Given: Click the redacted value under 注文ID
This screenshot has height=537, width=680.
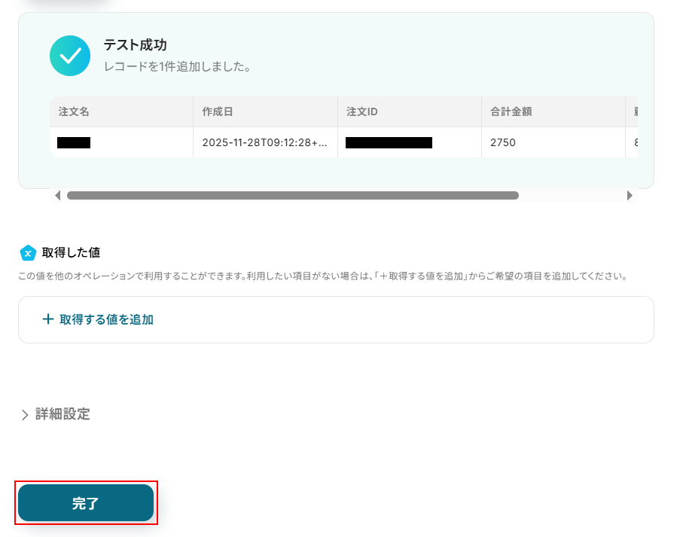Looking at the screenshot, I should pos(389,142).
